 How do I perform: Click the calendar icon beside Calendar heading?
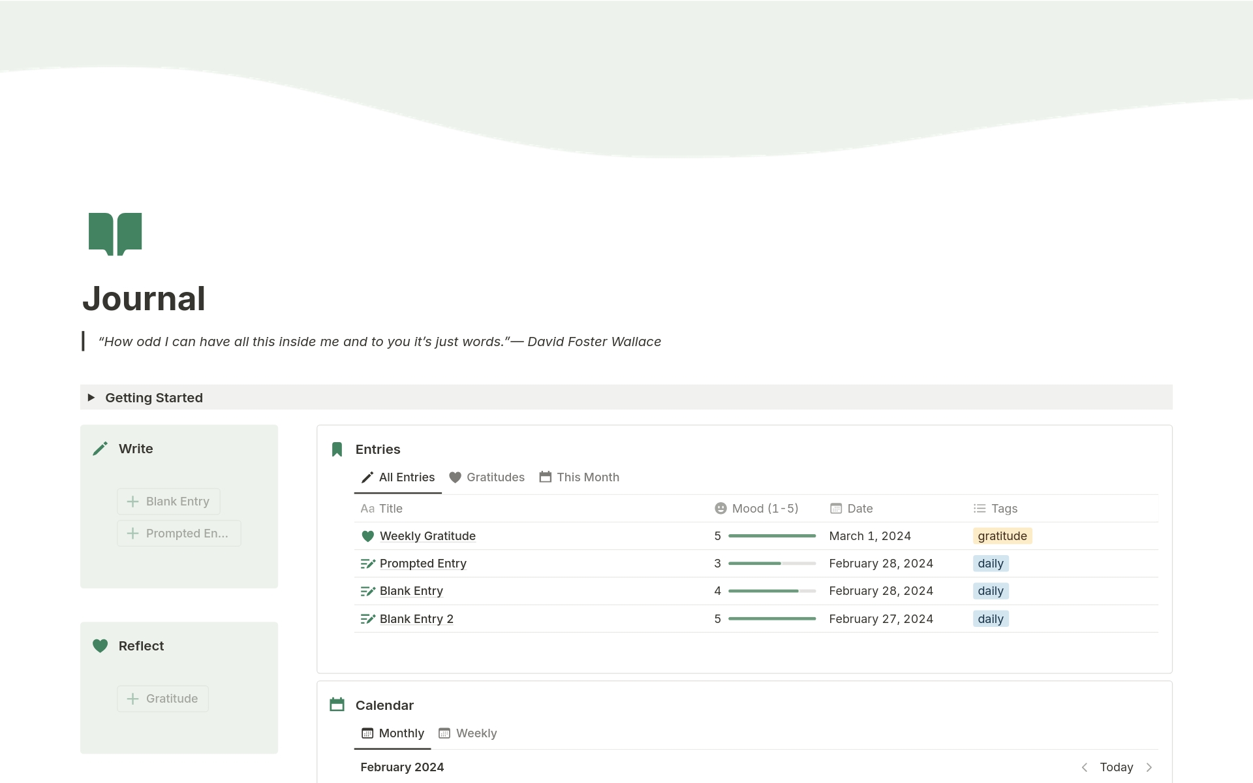[337, 705]
